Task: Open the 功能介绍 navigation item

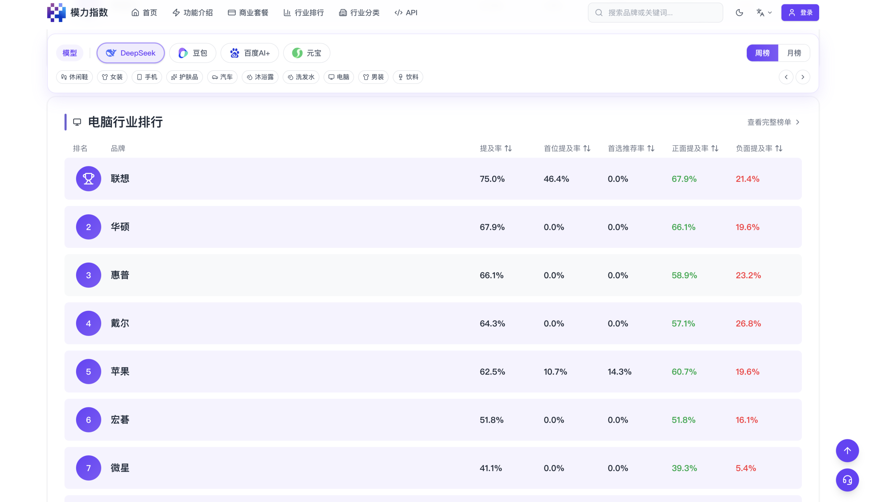Action: pos(192,13)
